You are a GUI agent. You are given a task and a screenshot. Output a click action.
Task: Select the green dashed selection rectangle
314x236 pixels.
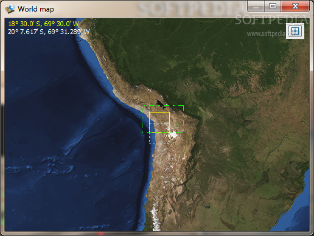pyautogui.click(x=163, y=119)
